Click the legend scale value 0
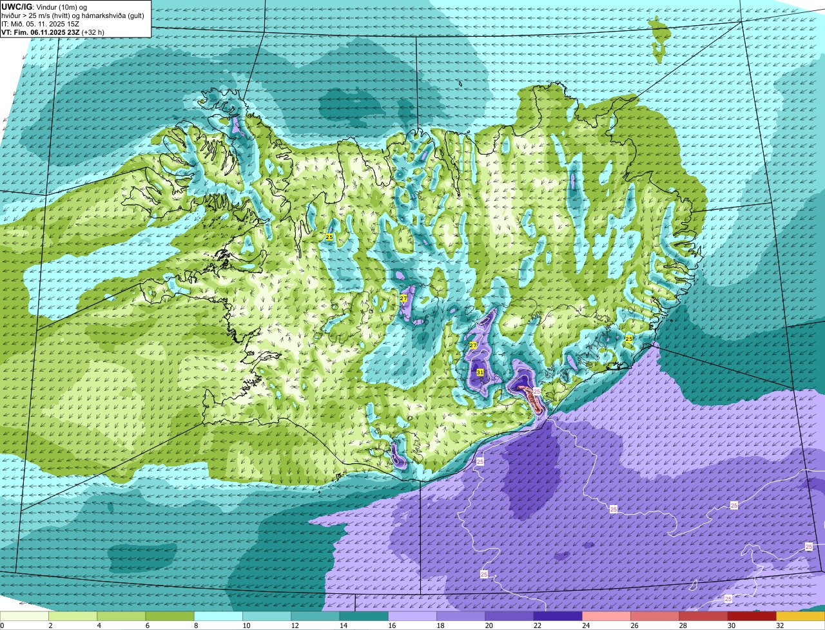This screenshot has height=630, width=825. (2, 625)
